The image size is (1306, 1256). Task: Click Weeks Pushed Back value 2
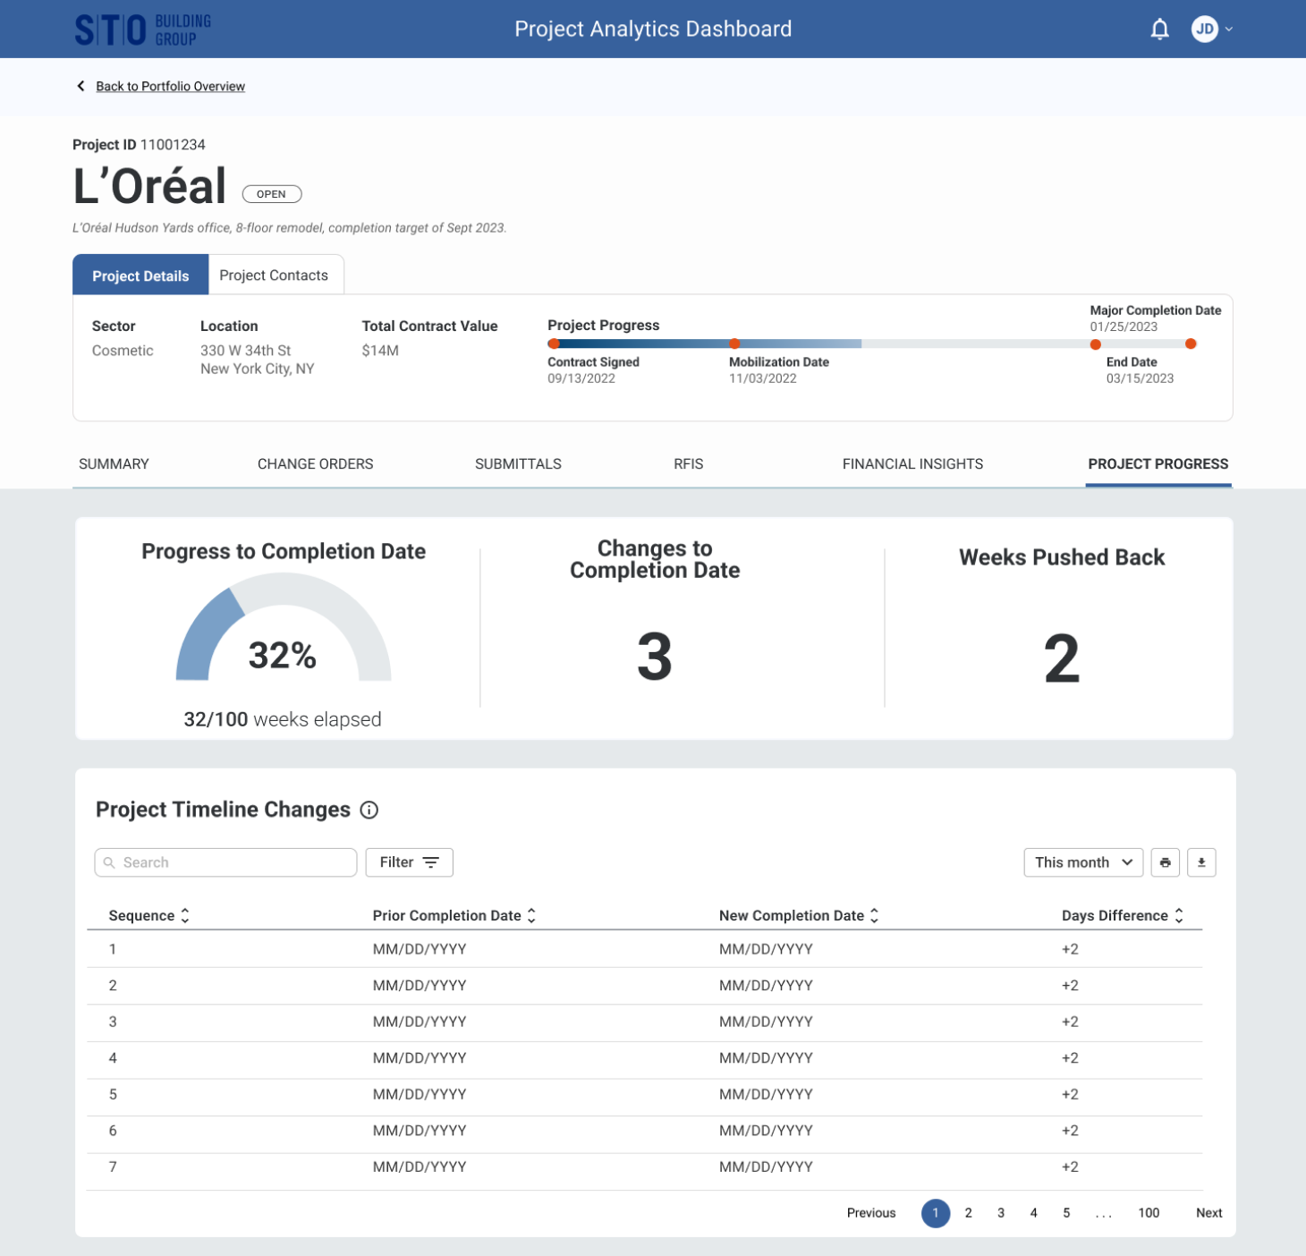point(1062,658)
